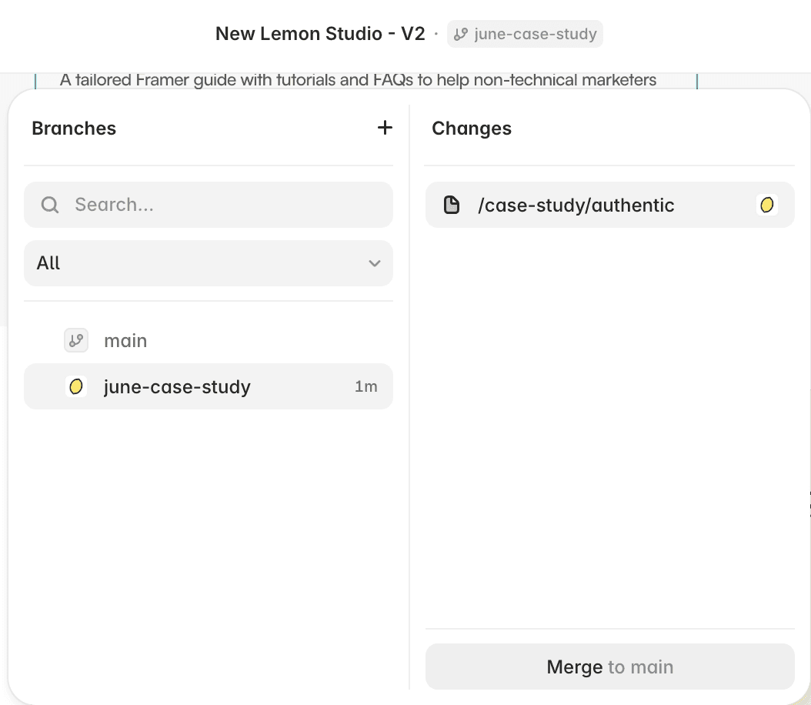Click the tailored Framer guide text behind
This screenshot has width=811, height=705.
coord(358,80)
